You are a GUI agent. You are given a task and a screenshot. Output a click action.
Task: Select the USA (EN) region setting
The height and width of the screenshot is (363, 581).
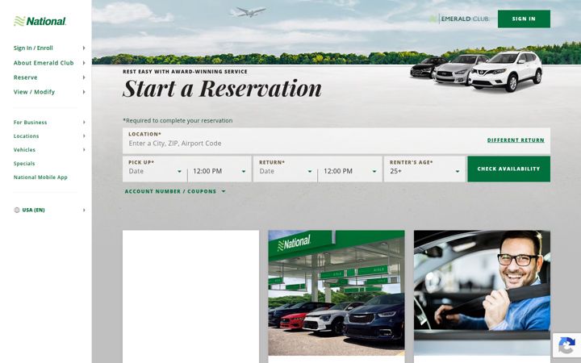(x=33, y=210)
